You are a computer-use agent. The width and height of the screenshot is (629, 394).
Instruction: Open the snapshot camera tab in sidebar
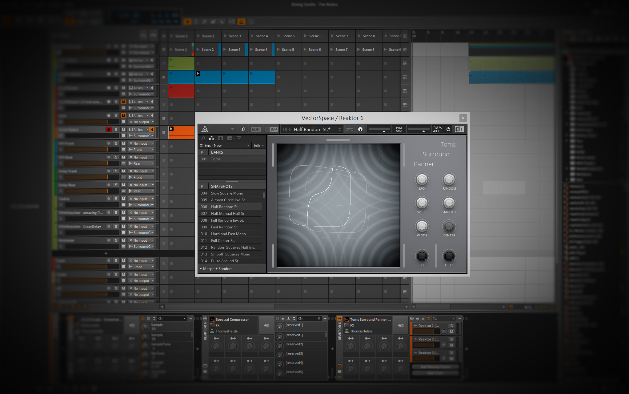(211, 139)
